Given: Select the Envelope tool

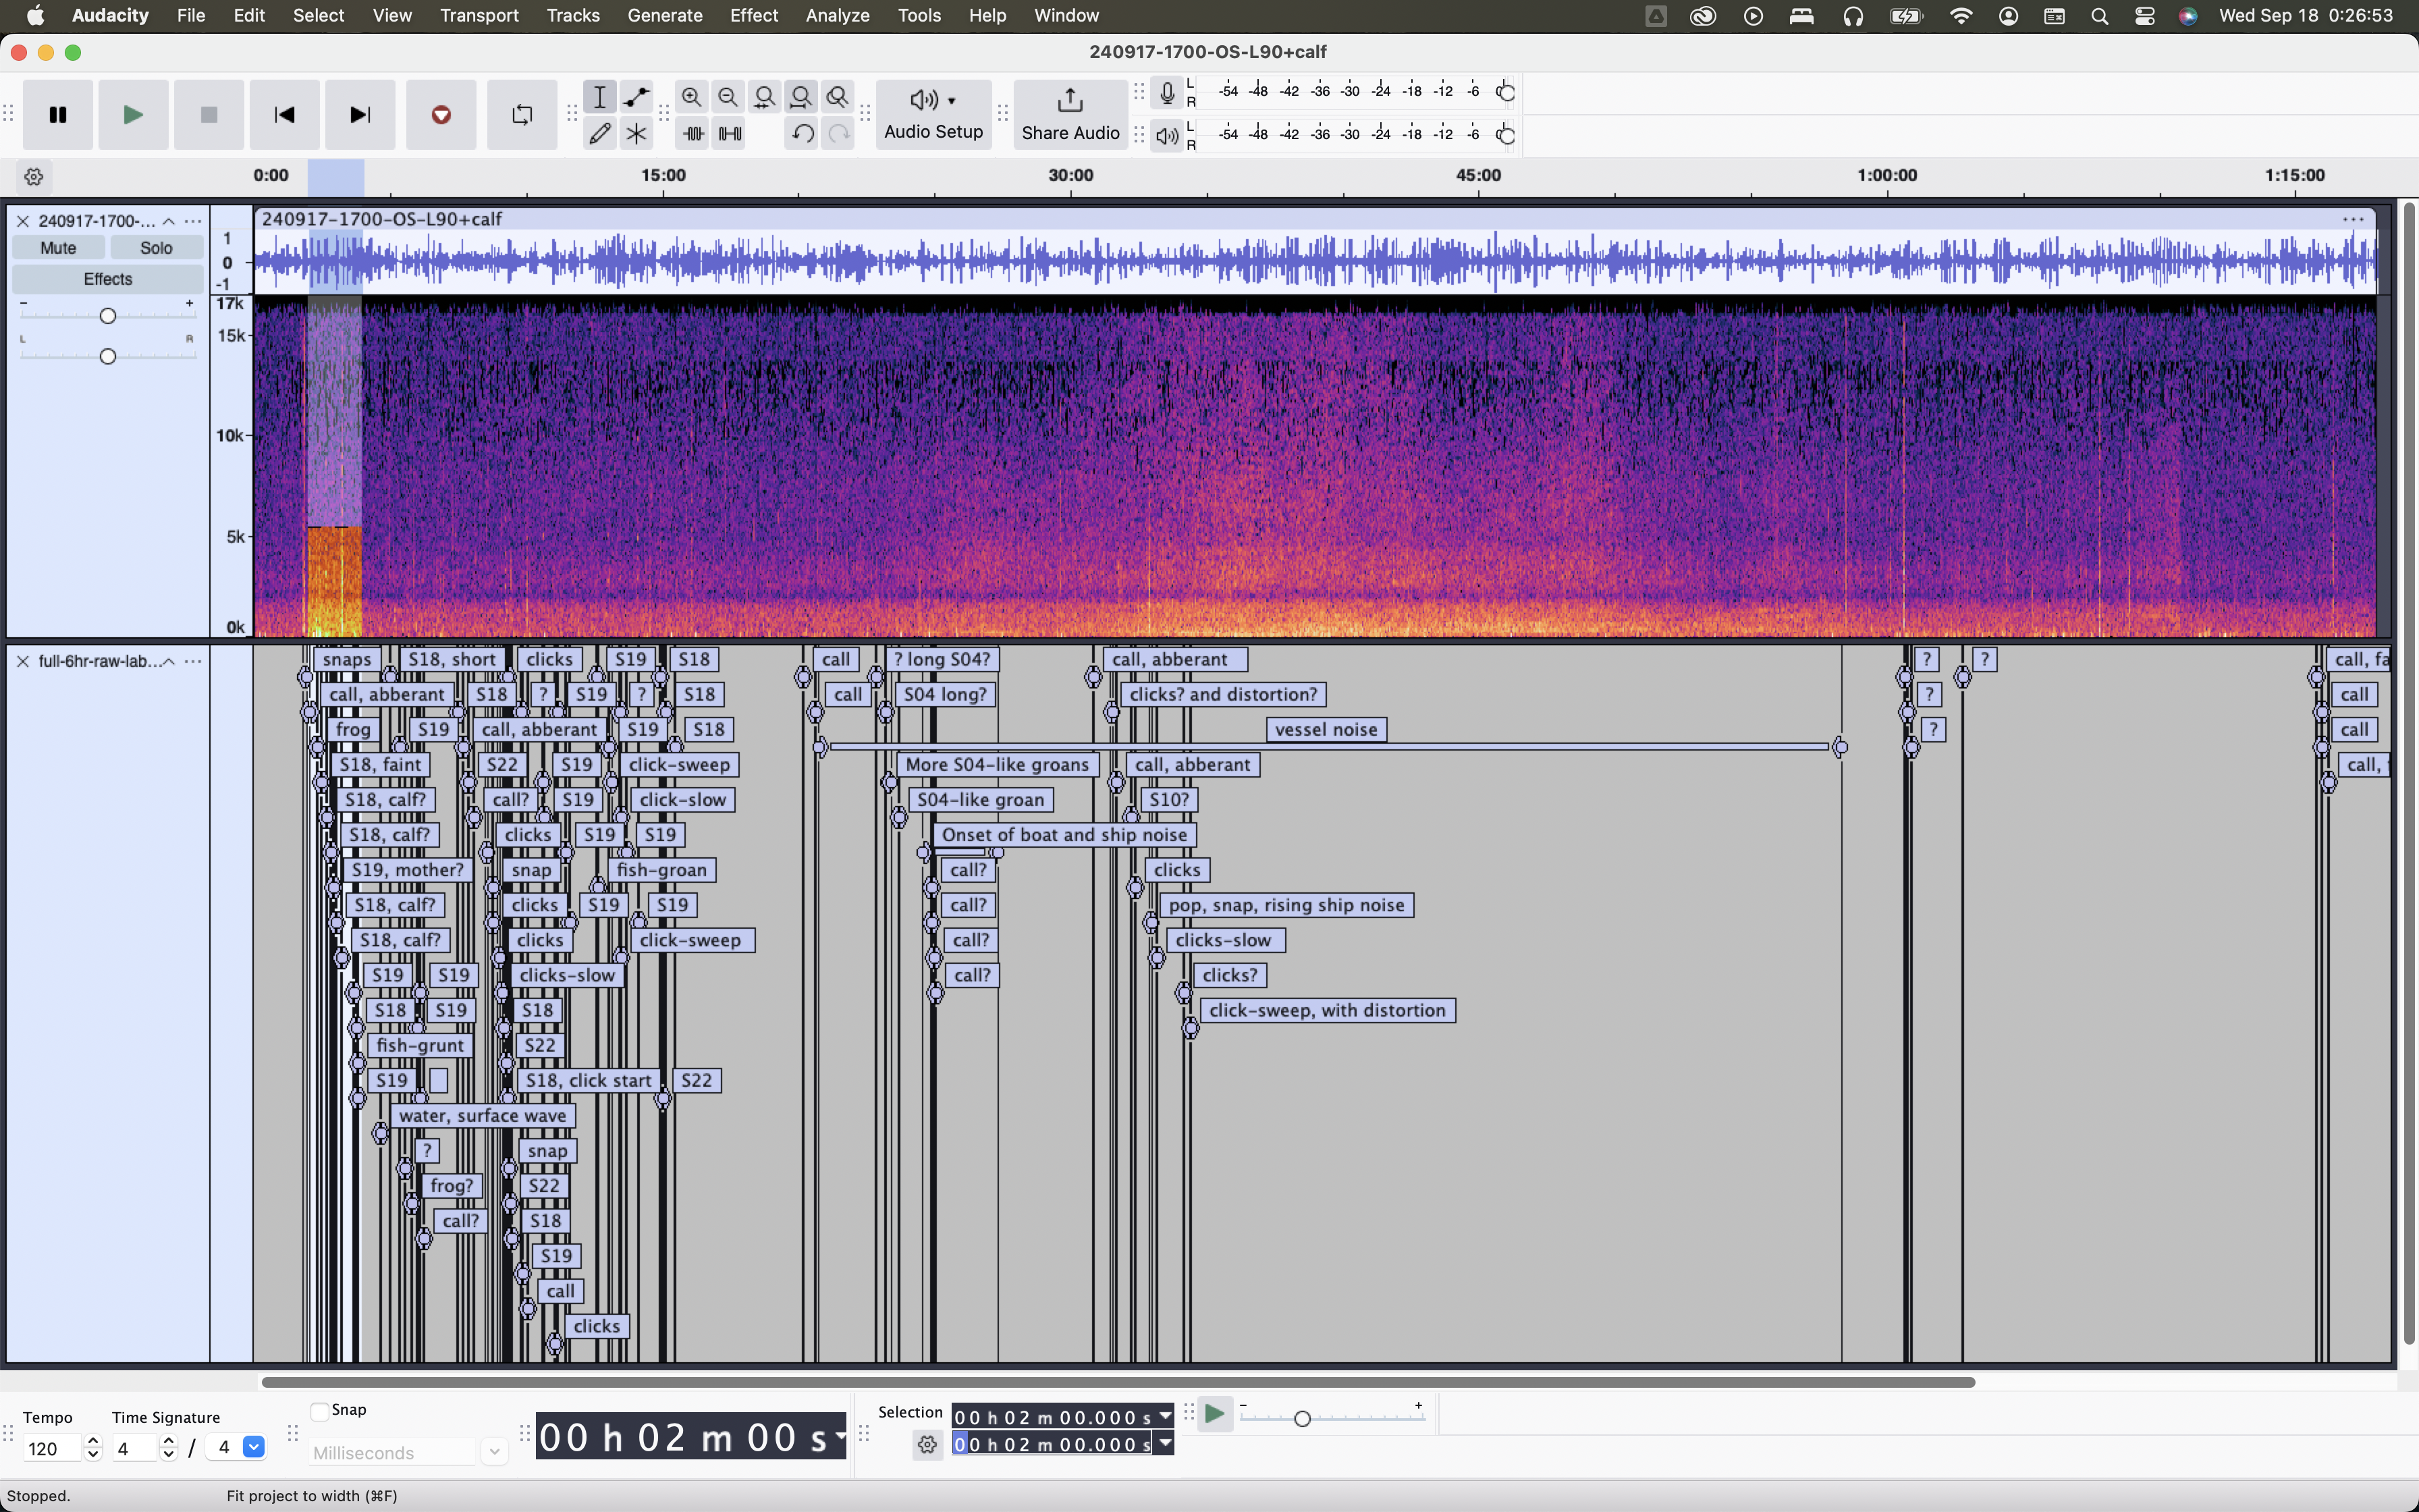Looking at the screenshot, I should pos(636,97).
